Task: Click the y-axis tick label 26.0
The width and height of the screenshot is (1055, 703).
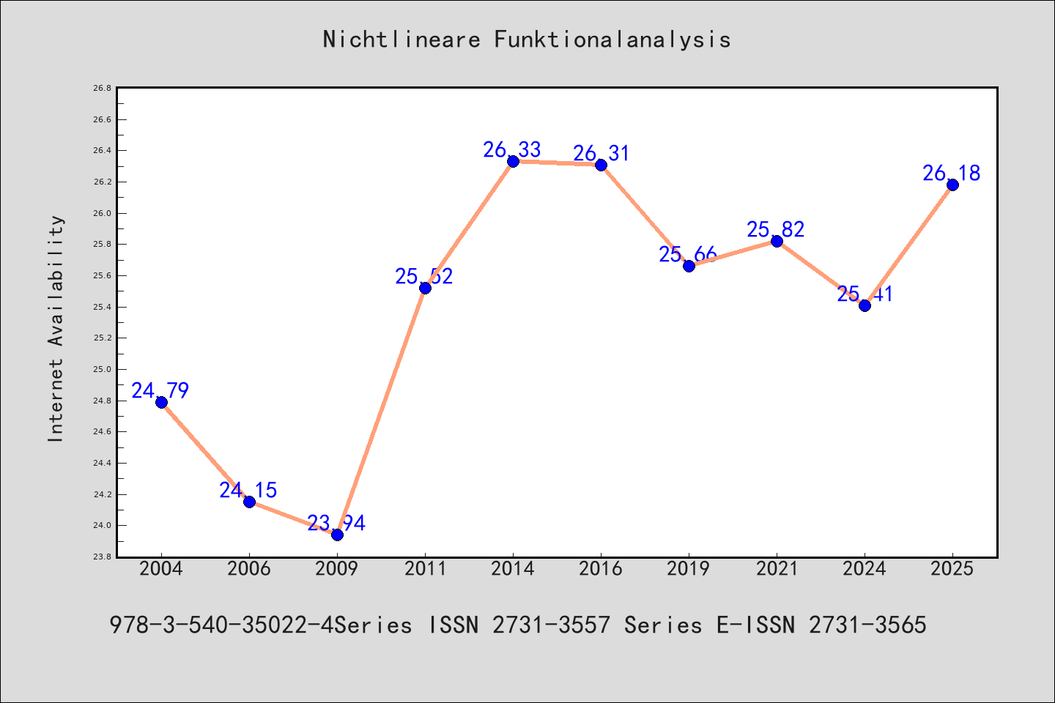Action: click(x=102, y=213)
